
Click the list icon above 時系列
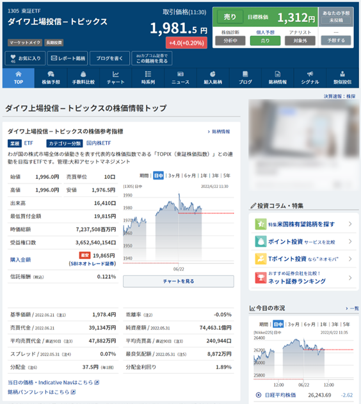(148, 74)
